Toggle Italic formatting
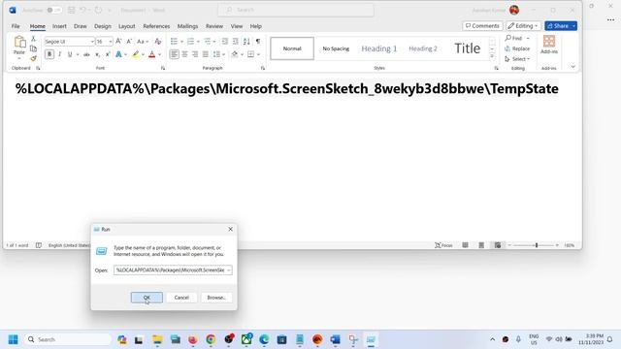This screenshot has width=621, height=349. pyautogui.click(x=60, y=54)
